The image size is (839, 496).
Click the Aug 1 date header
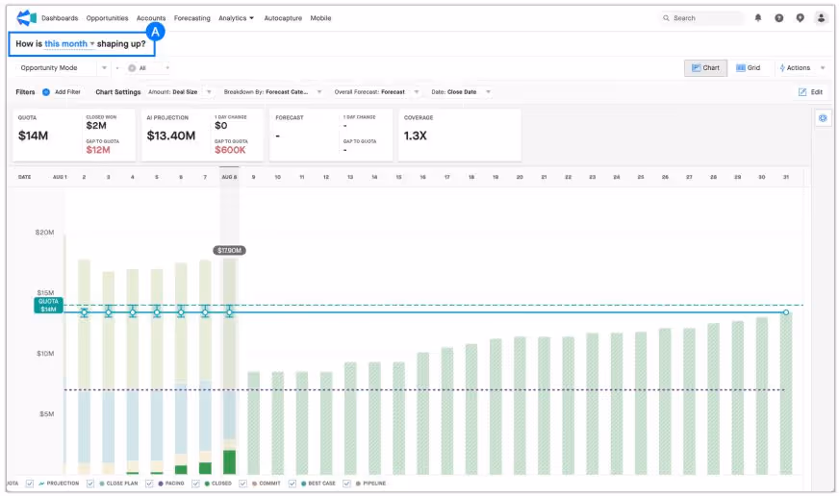coord(60,177)
